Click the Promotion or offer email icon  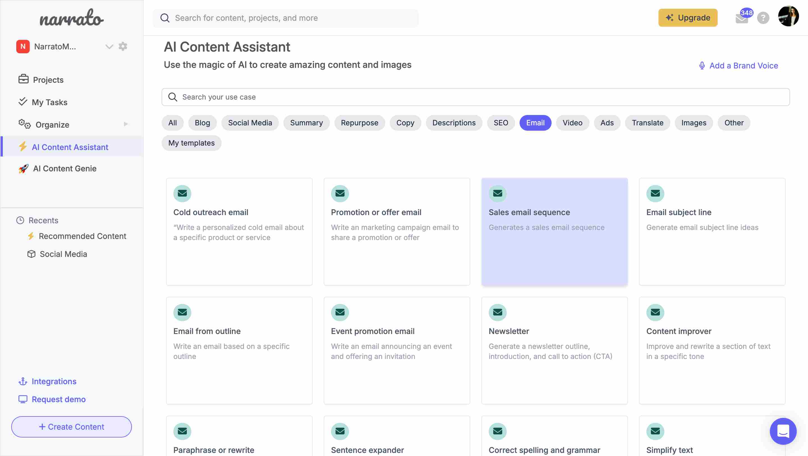pyautogui.click(x=340, y=193)
